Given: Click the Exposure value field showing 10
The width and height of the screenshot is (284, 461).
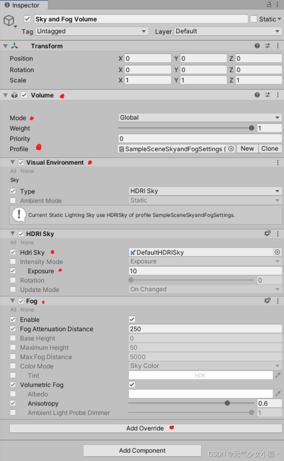Looking at the screenshot, I should point(205,271).
